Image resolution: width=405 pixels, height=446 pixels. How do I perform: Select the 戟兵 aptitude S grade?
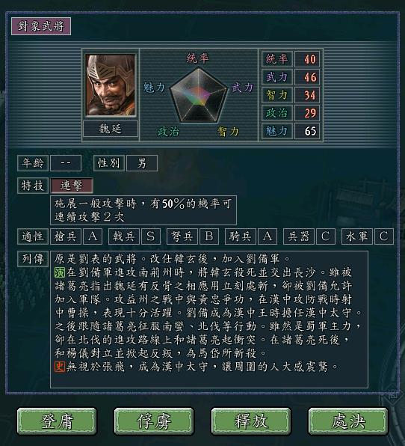tap(150, 236)
